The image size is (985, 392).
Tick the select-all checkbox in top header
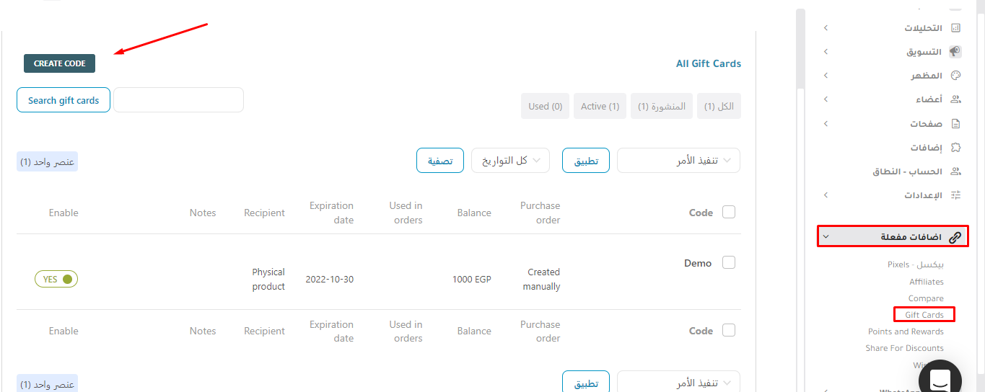coord(729,212)
